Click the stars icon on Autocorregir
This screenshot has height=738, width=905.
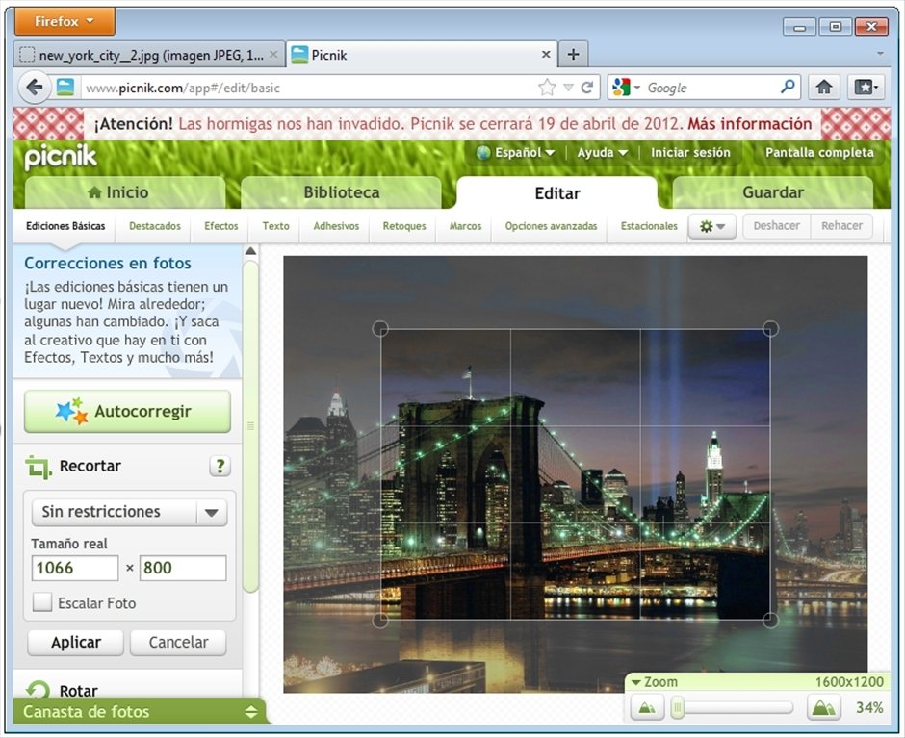pos(71,411)
